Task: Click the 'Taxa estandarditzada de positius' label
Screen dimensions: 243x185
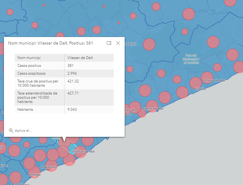Action: point(37,97)
